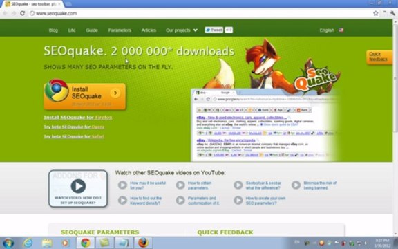This screenshot has width=398, height=249.
Task: Open the Windows Start menu
Action: click(8, 243)
